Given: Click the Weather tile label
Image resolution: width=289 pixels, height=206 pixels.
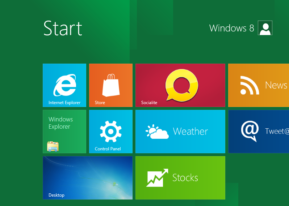Looking at the screenshot, I should coord(190,131).
